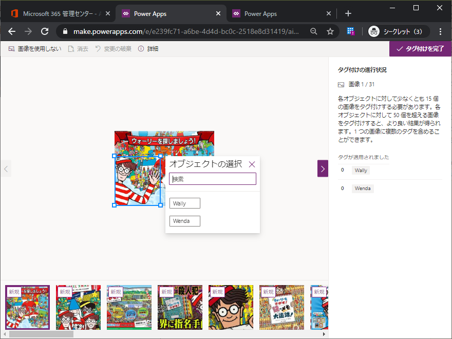Viewport: 452px width, 339px height.
Task: Click the zoom magnifier icon in address bar
Action: [x=314, y=31]
